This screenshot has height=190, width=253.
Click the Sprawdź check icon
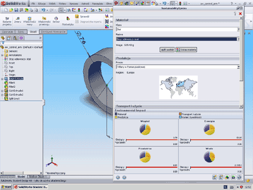pyautogui.click(x=77, y=16)
